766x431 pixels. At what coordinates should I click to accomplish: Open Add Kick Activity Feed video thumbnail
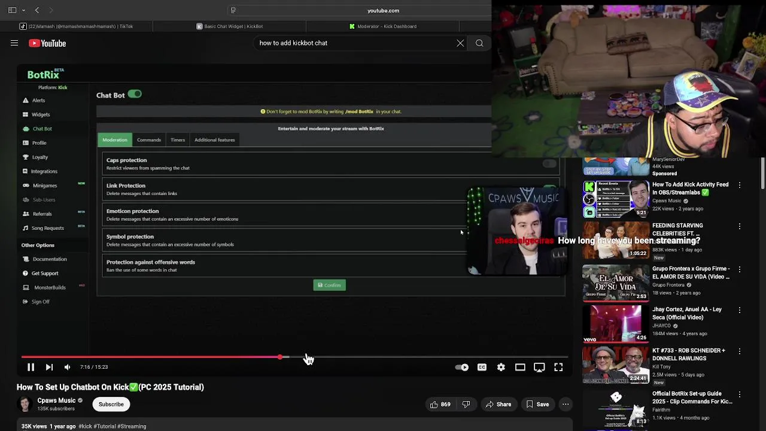click(x=616, y=199)
